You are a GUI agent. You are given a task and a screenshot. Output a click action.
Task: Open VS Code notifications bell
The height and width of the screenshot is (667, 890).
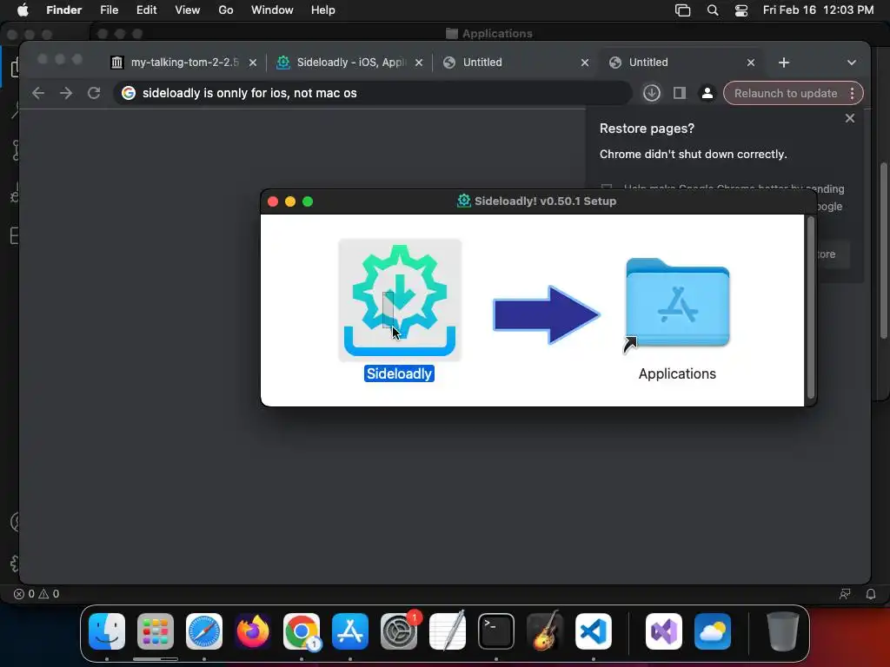click(871, 594)
